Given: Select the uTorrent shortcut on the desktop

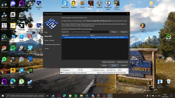Looking at the screenshot, I should pyautogui.click(x=22, y=82).
